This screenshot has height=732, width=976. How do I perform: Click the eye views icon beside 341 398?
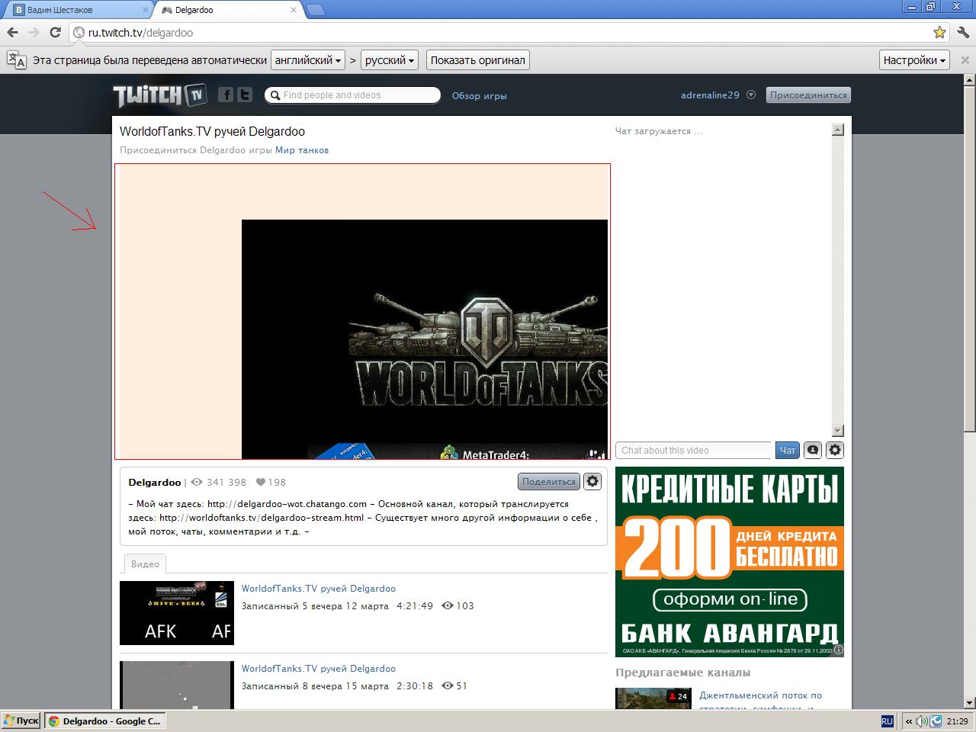(197, 482)
